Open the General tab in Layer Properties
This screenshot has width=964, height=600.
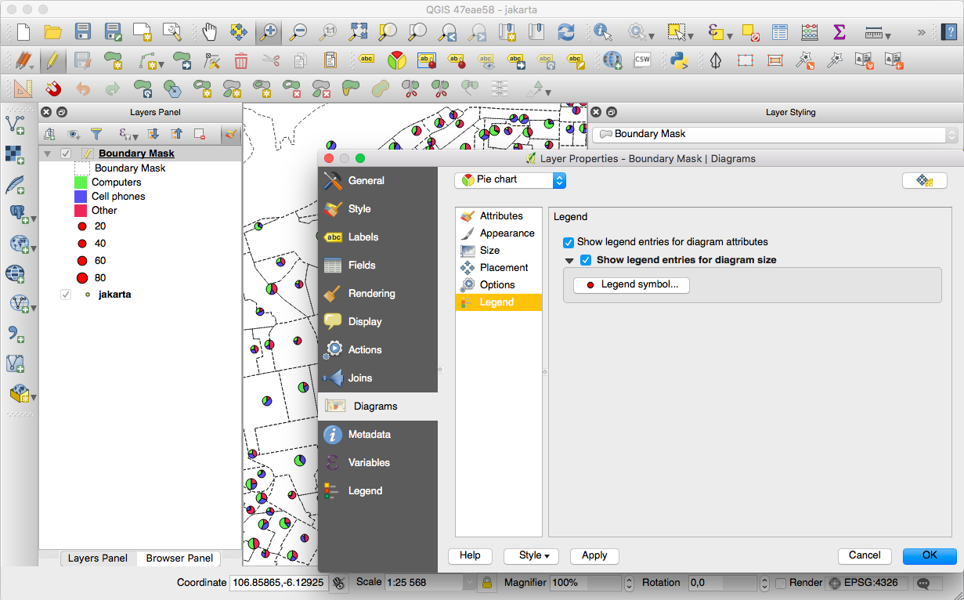pyautogui.click(x=377, y=181)
